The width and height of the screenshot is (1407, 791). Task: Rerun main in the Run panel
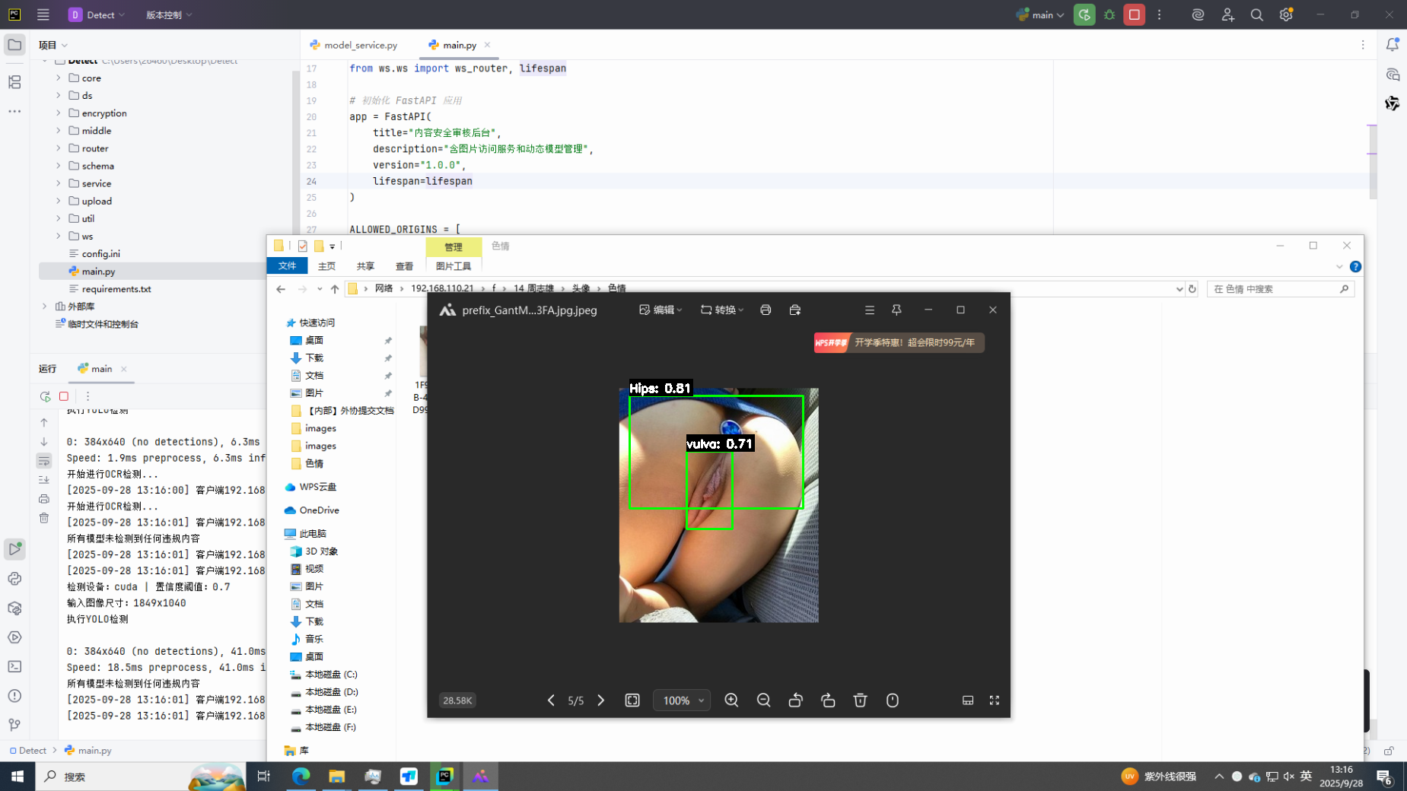45,396
